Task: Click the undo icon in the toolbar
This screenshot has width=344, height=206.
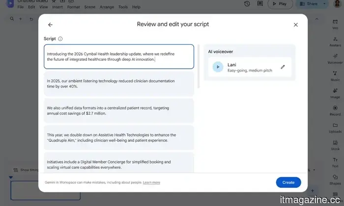Action: (31, 19)
